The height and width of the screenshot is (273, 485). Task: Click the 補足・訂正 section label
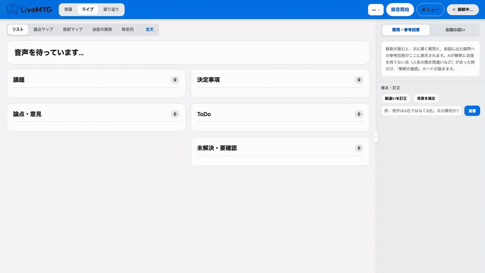(391, 88)
